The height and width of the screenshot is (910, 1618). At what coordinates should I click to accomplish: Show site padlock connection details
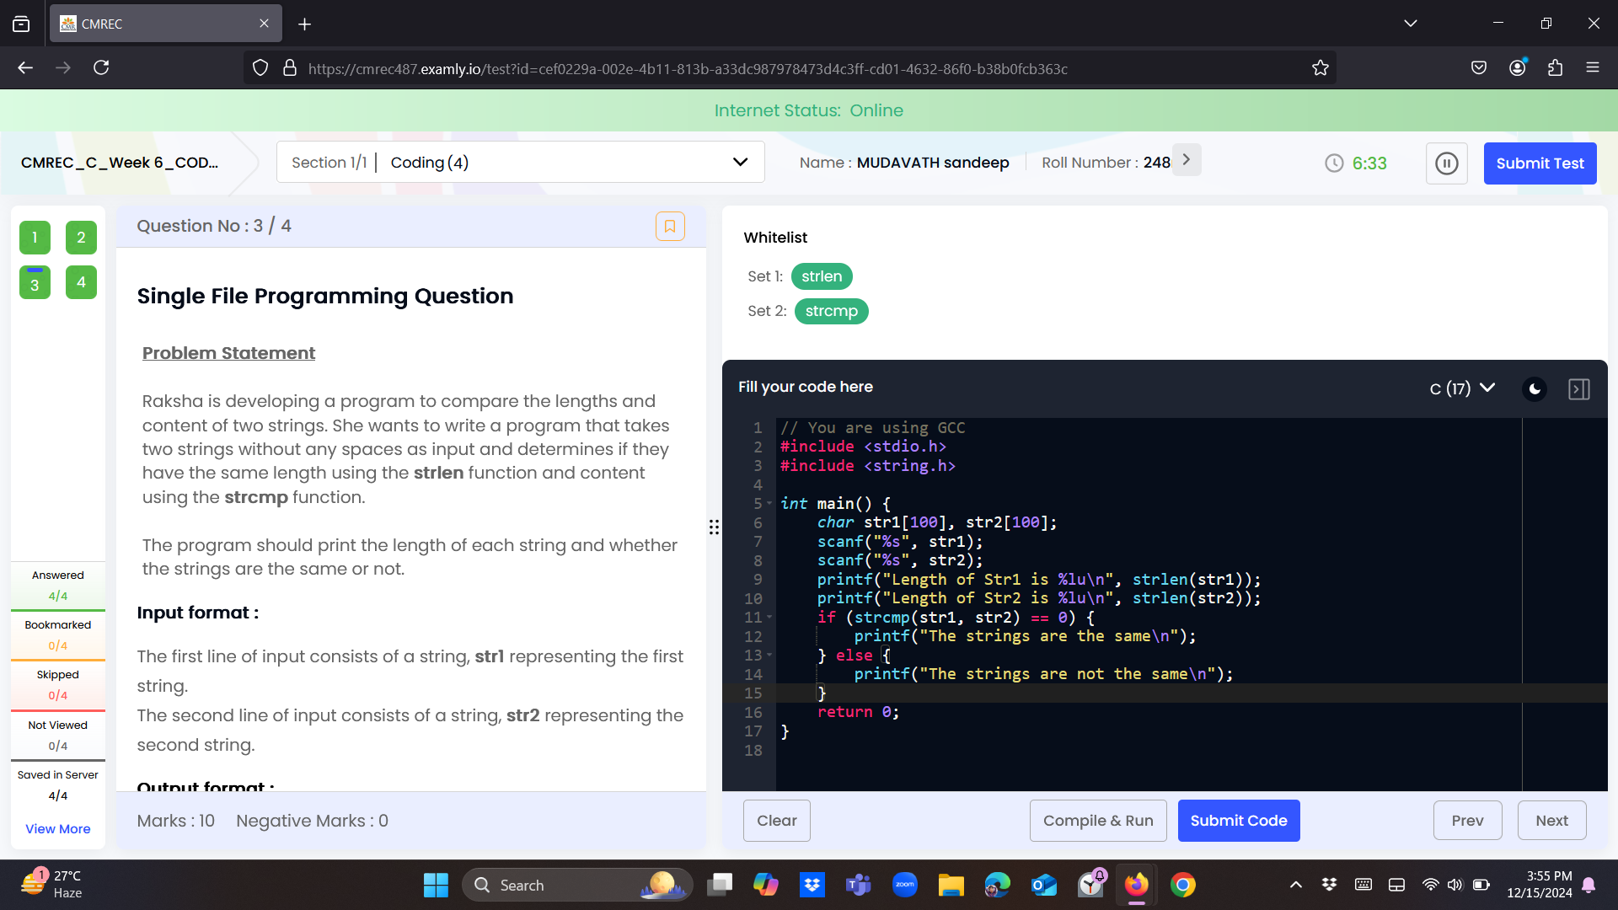[x=290, y=68]
